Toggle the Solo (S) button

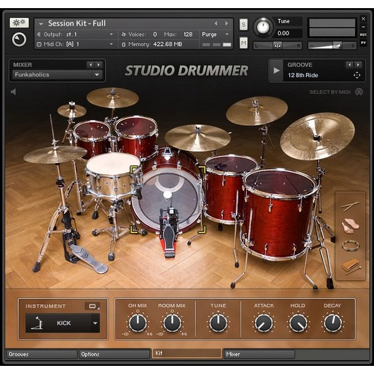coord(243,24)
